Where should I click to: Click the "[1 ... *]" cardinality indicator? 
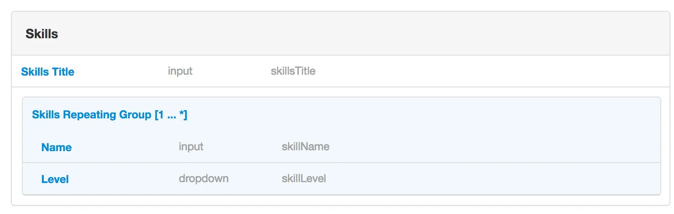point(171,115)
